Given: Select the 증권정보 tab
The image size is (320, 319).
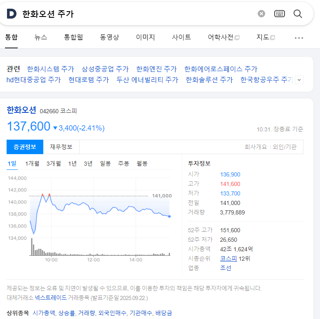Looking at the screenshot, I should [x=25, y=147].
